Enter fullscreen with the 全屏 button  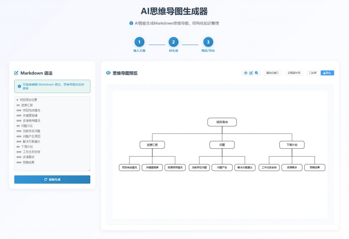click(313, 73)
